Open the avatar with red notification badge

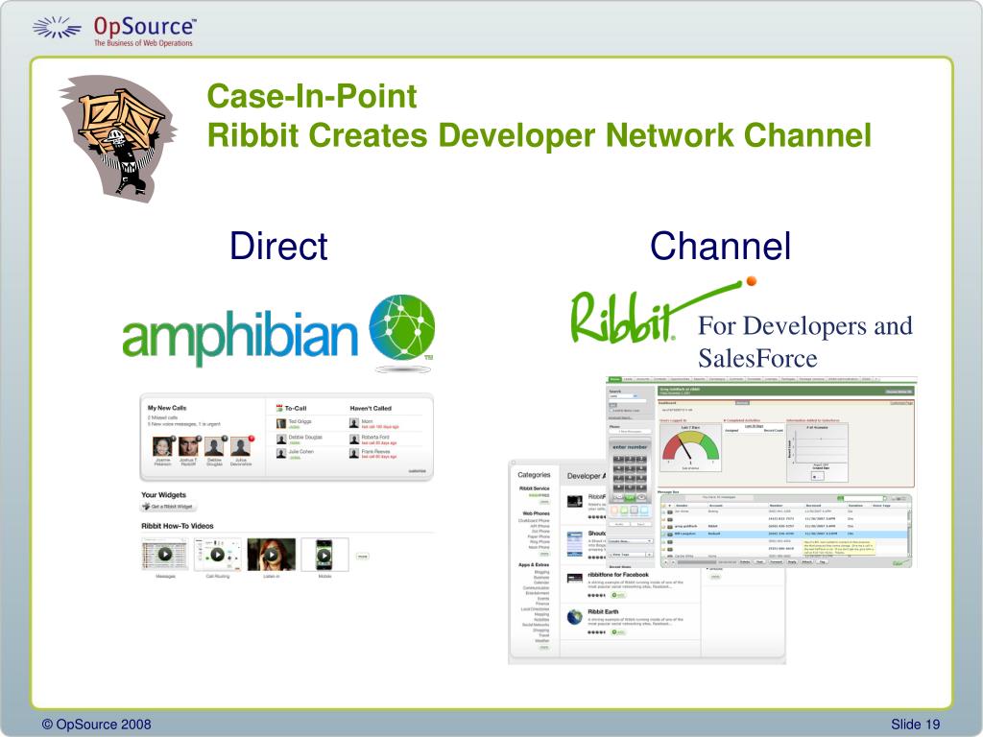pyautogui.click(x=241, y=447)
